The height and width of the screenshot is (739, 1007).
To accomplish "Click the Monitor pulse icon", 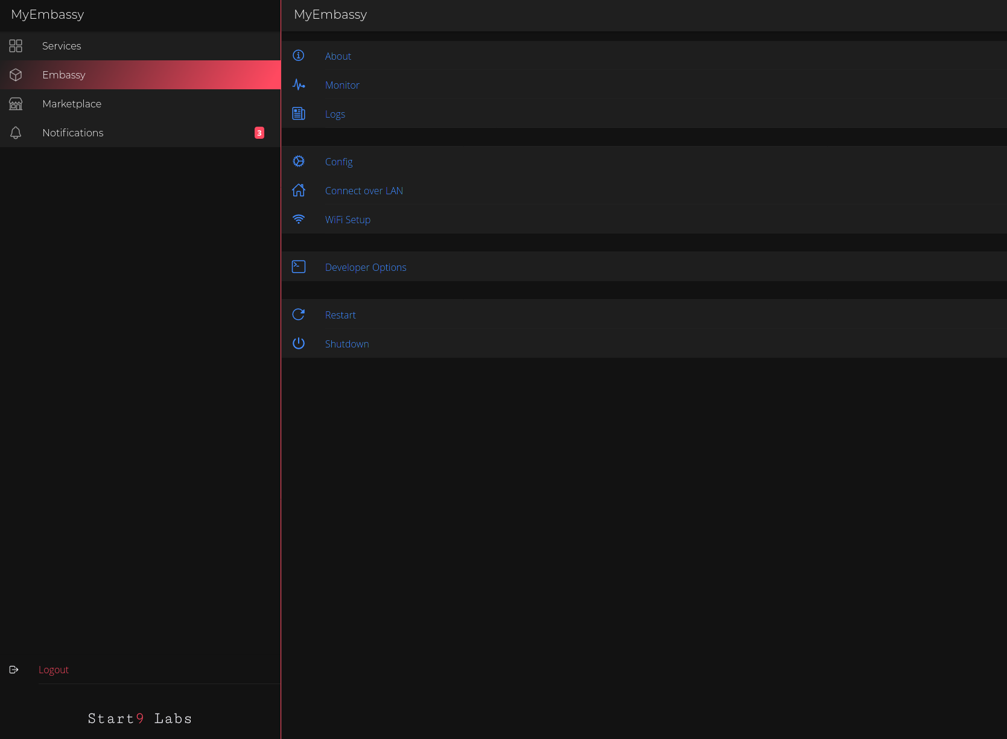I will [x=299, y=85].
